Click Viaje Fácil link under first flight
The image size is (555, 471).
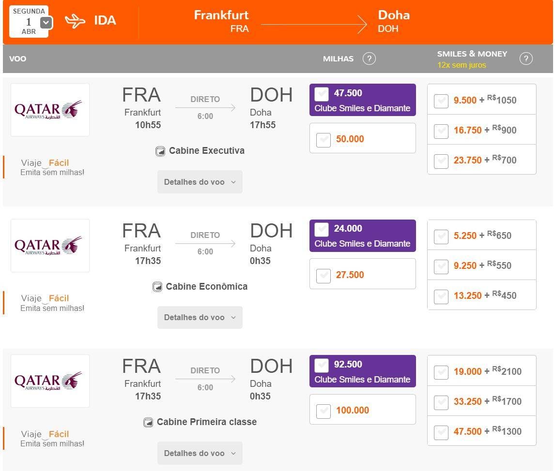tap(45, 163)
